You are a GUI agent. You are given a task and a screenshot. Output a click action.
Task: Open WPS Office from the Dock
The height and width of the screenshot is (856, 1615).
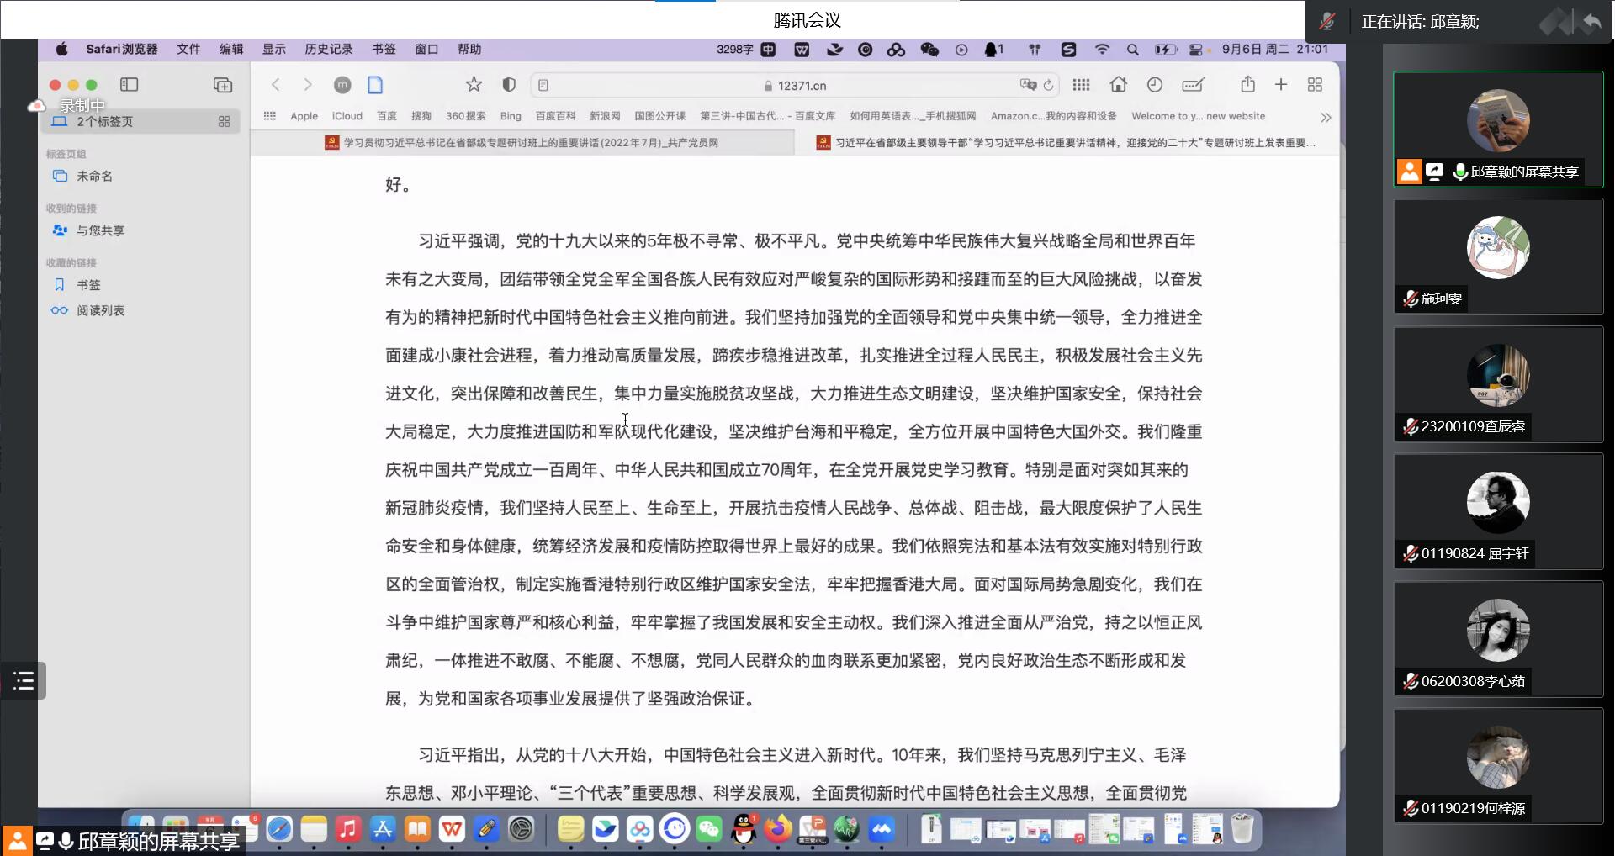point(452,830)
